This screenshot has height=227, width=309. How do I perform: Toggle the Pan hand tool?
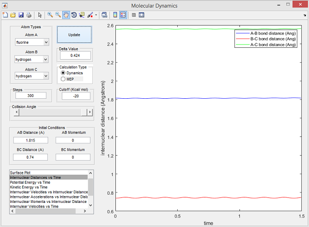click(66, 15)
